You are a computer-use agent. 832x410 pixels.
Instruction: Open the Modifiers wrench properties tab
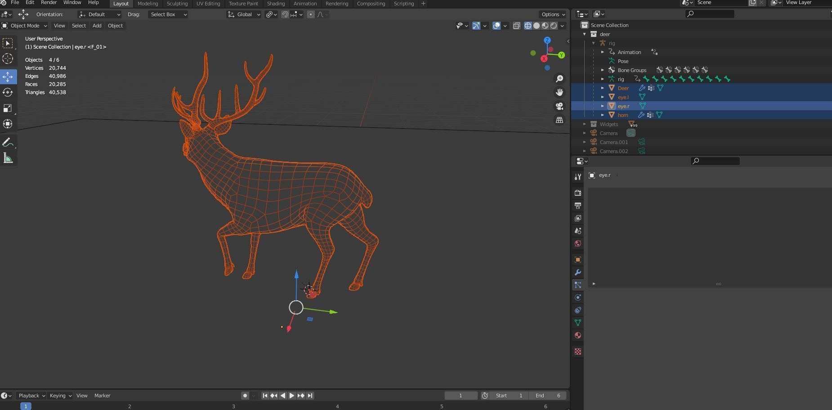[x=578, y=272]
